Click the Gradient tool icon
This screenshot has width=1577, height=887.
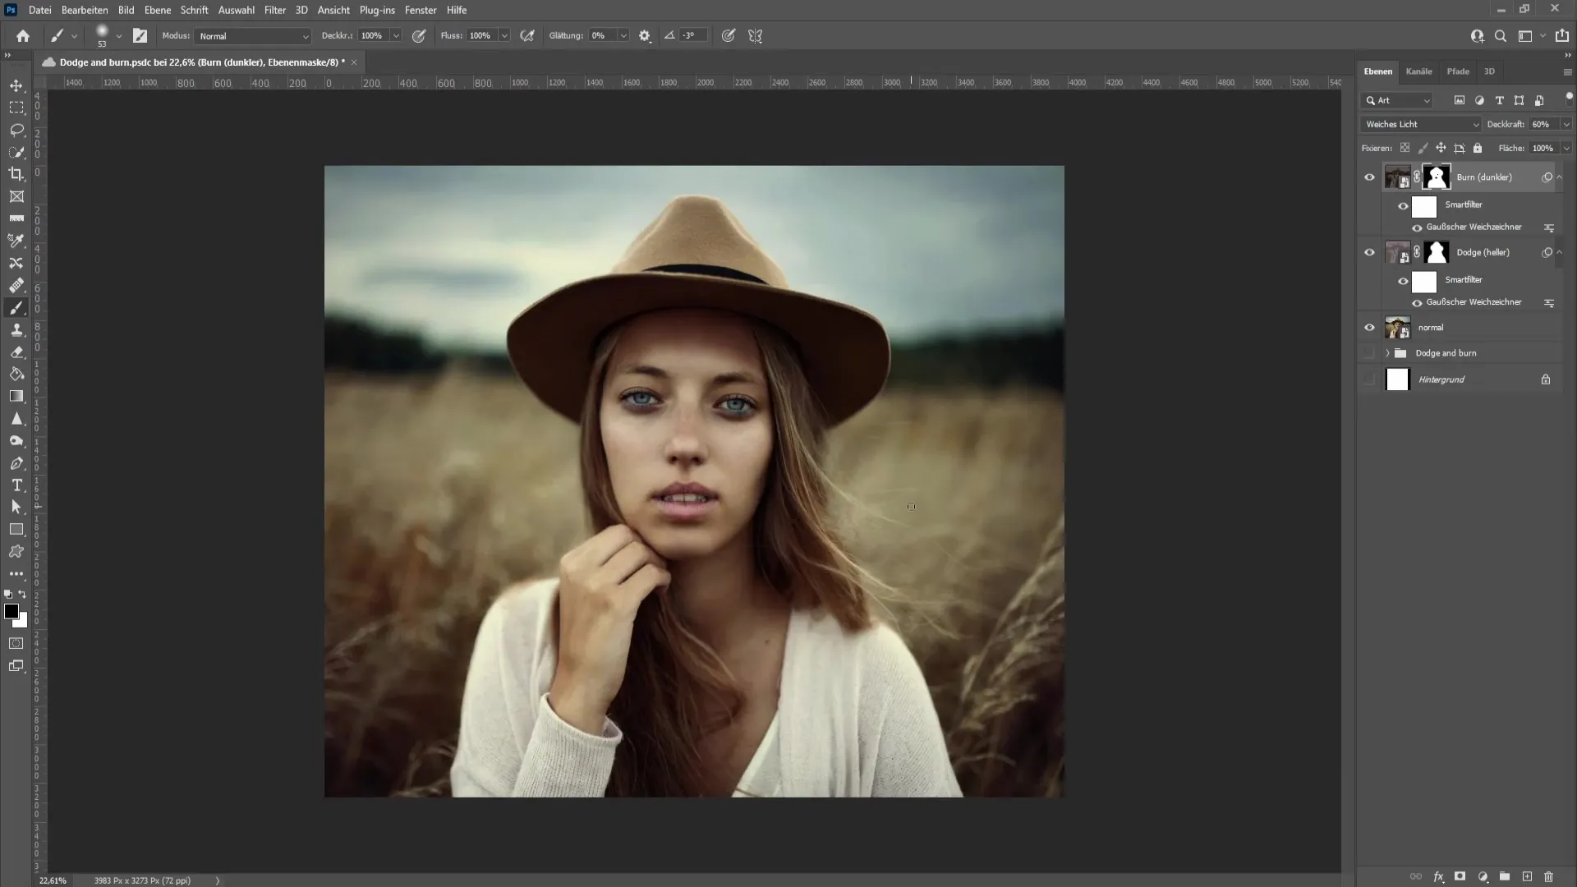tap(16, 394)
